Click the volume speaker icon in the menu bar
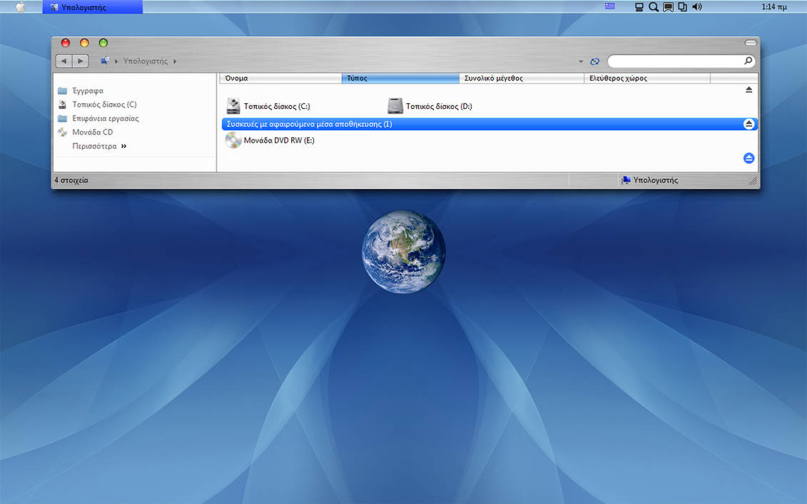Viewport: 807px width, 504px height. (696, 6)
